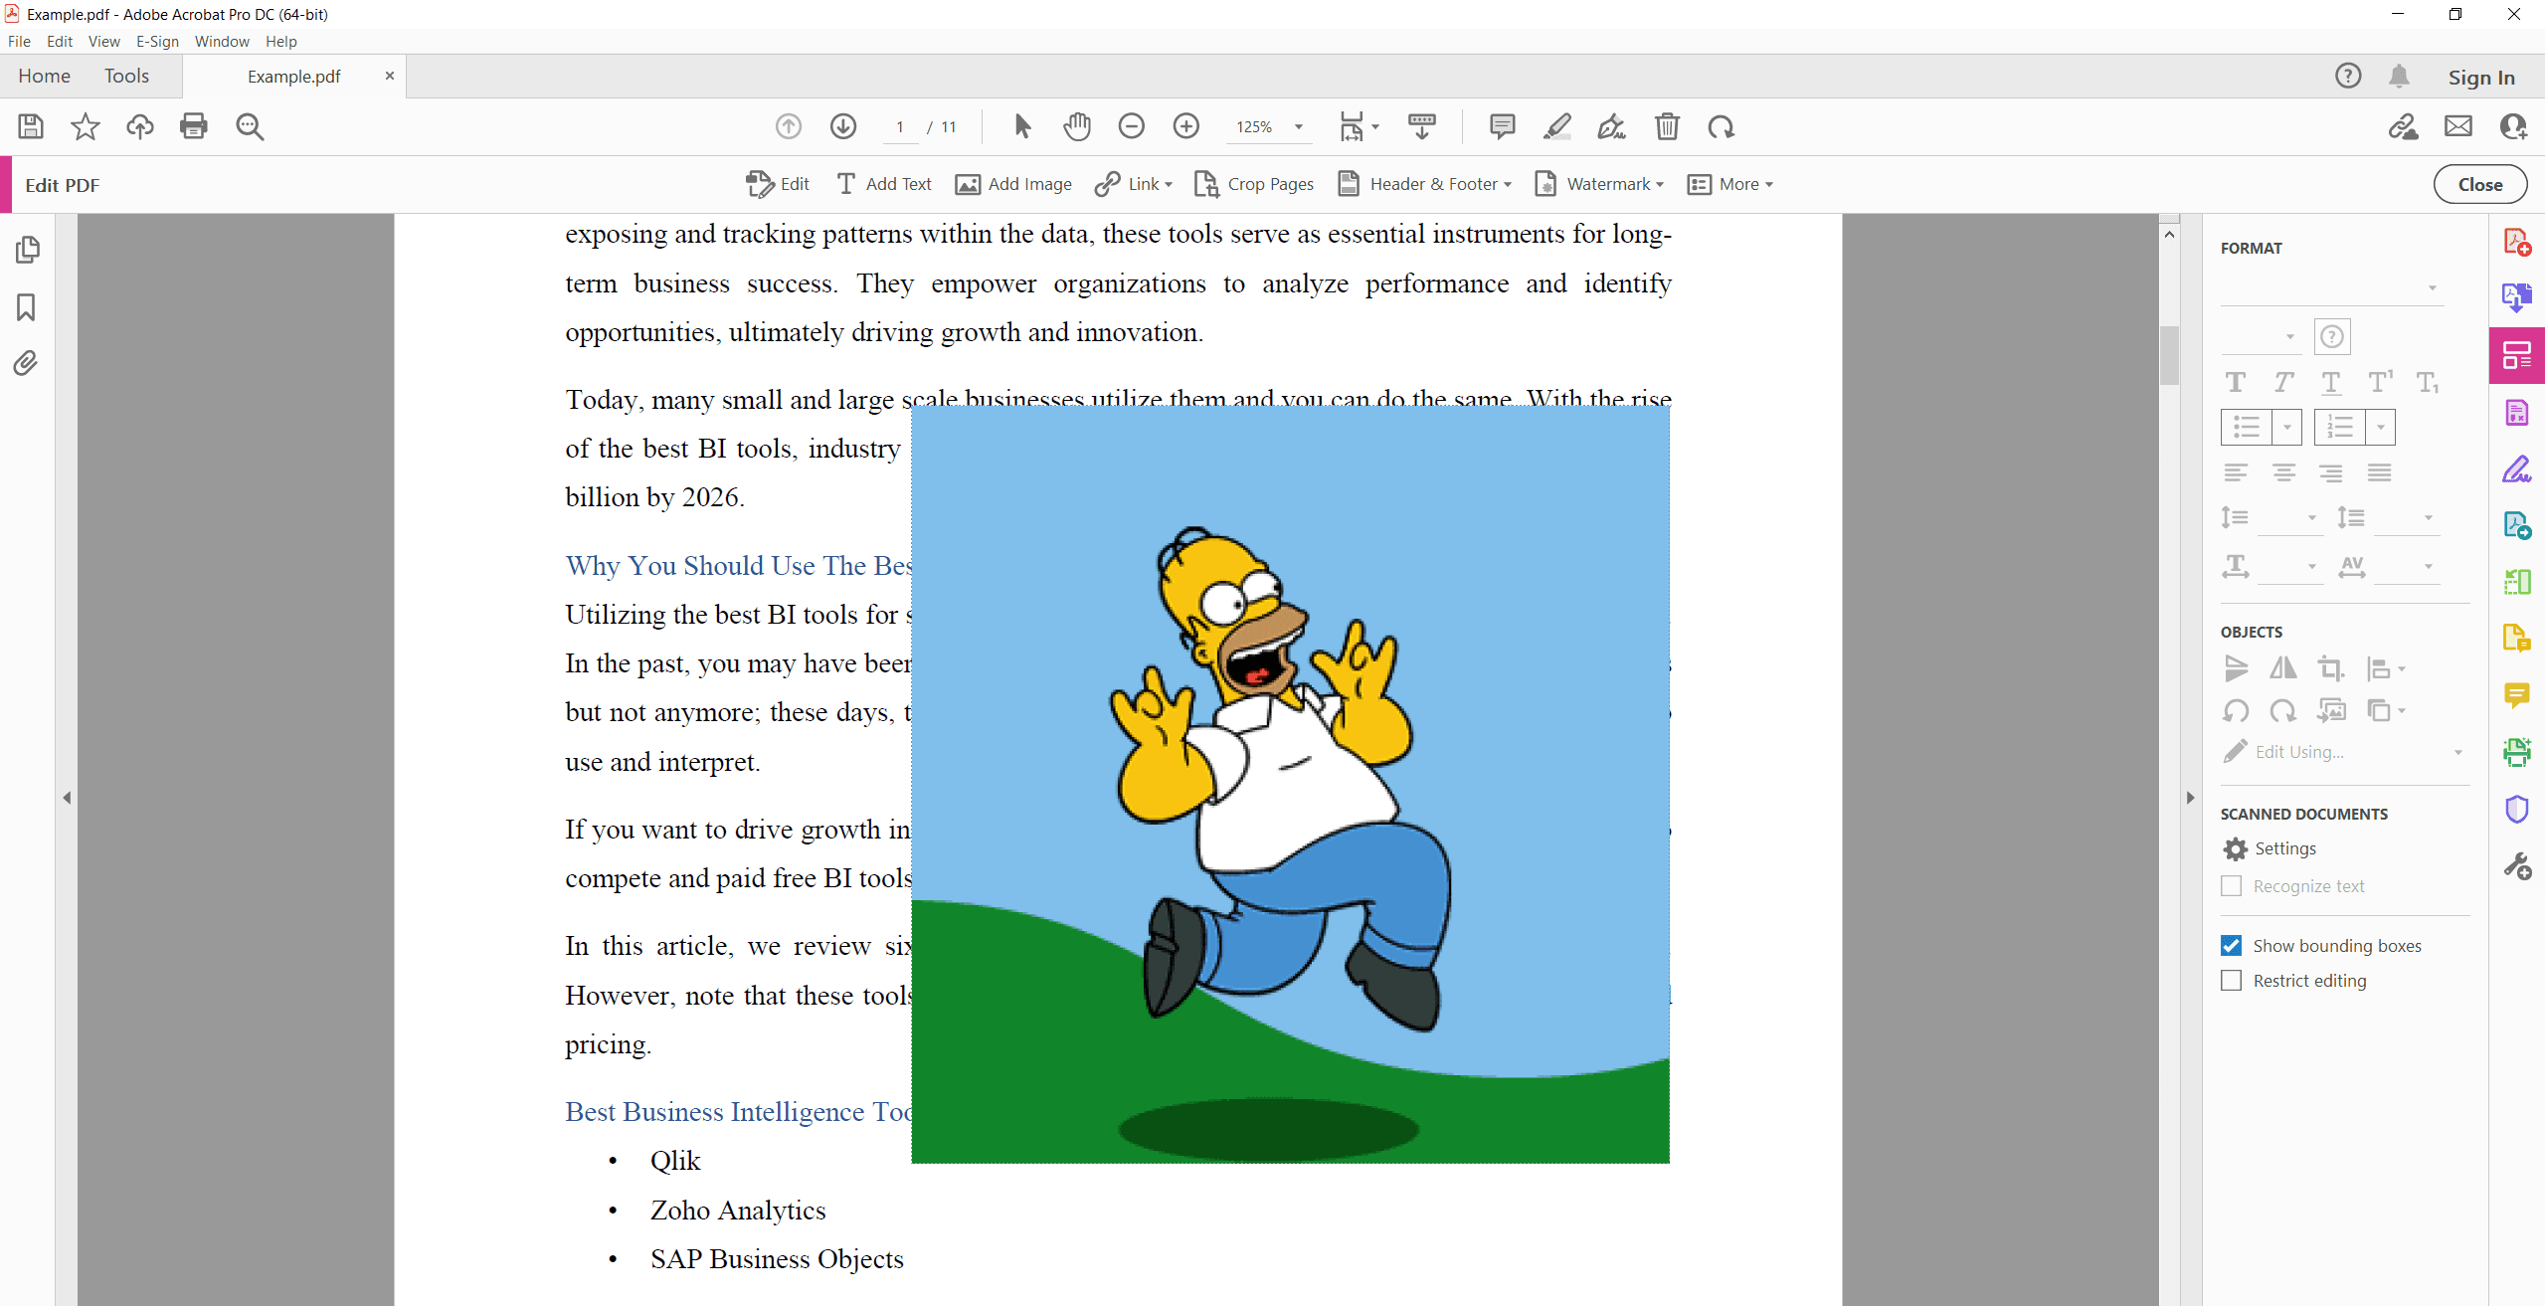Select the Add Sticky Note tool
The image size is (2545, 1306).
pos(1499,125)
